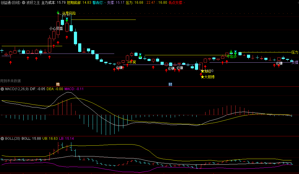
Task: Click the 牛窝 annotation
Action: 132,62
